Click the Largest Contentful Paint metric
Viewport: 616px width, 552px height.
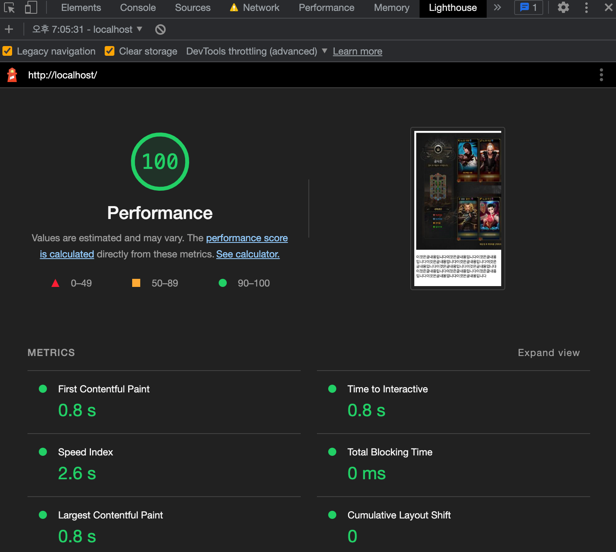coord(164,525)
